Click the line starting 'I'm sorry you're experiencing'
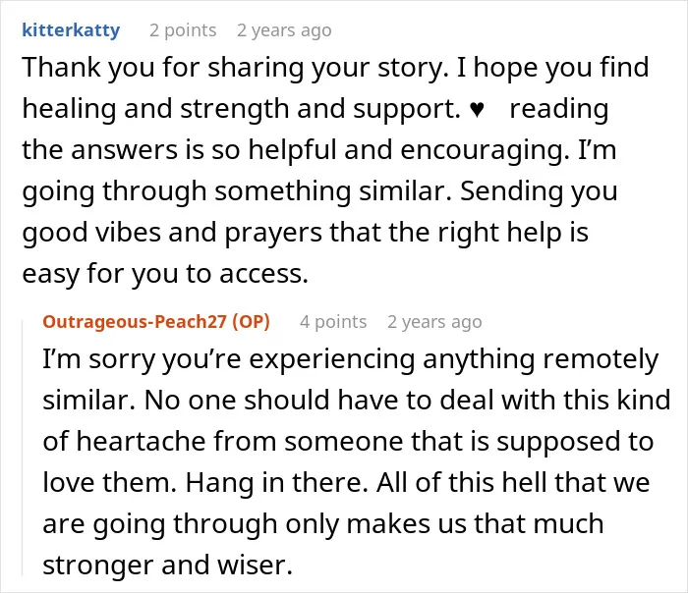 (x=351, y=359)
